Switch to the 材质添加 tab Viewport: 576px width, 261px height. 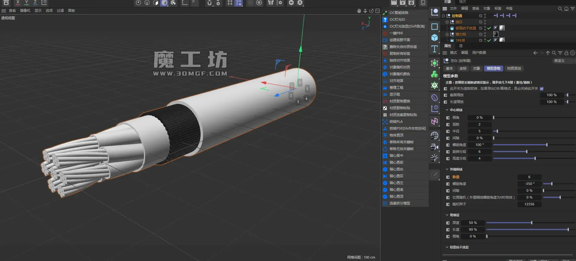(514, 69)
